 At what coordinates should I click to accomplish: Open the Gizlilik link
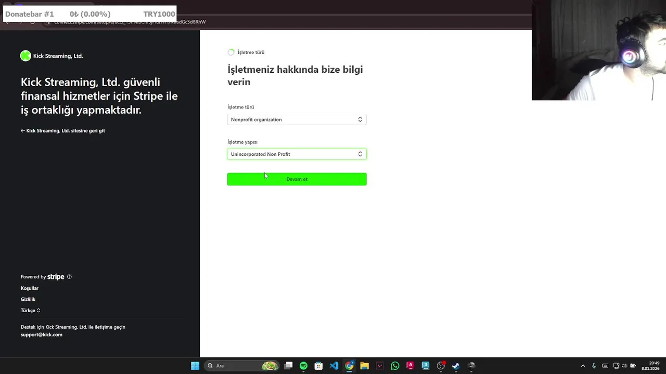[28, 299]
